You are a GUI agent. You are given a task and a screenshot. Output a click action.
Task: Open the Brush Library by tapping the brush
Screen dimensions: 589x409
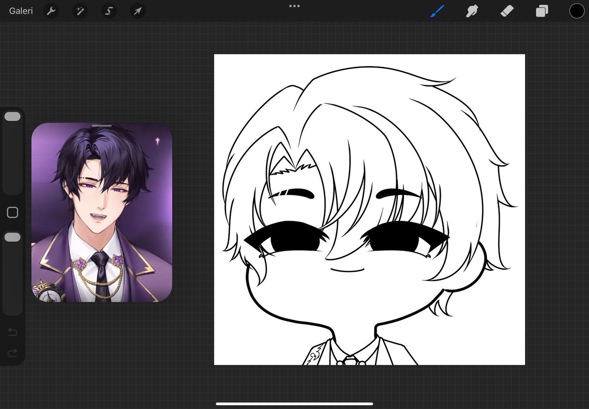pos(438,10)
